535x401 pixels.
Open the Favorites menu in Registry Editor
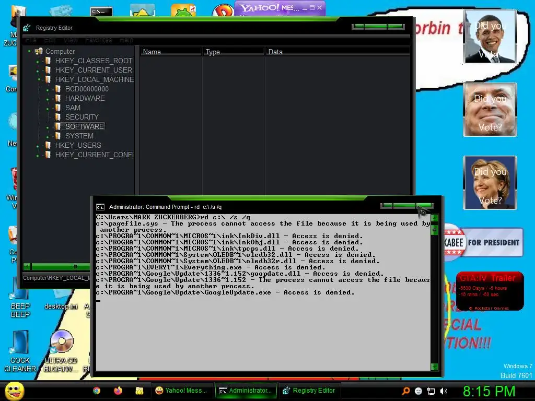click(99, 40)
